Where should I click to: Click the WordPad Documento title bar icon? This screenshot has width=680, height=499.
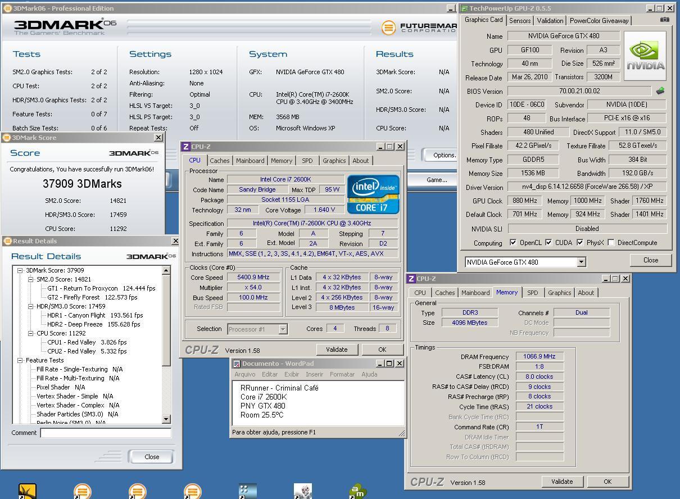pos(237,364)
